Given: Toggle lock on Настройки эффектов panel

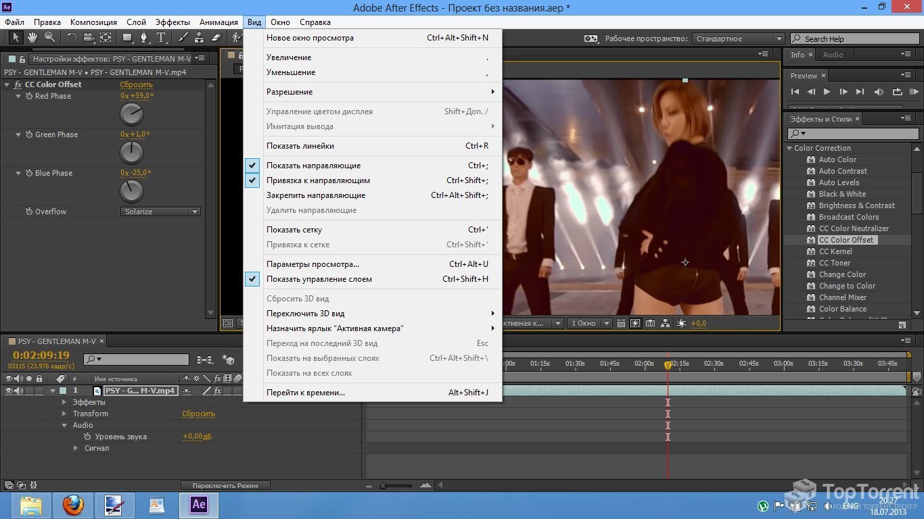Looking at the screenshot, I should 22,59.
